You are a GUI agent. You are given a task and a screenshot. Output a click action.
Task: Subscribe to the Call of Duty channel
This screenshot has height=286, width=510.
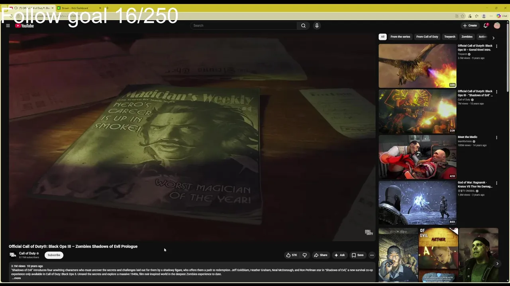[54, 255]
